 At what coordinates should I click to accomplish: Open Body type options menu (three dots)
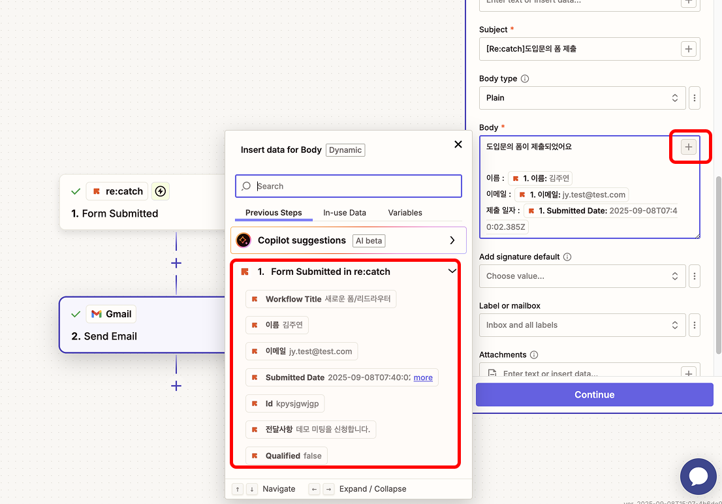point(695,98)
